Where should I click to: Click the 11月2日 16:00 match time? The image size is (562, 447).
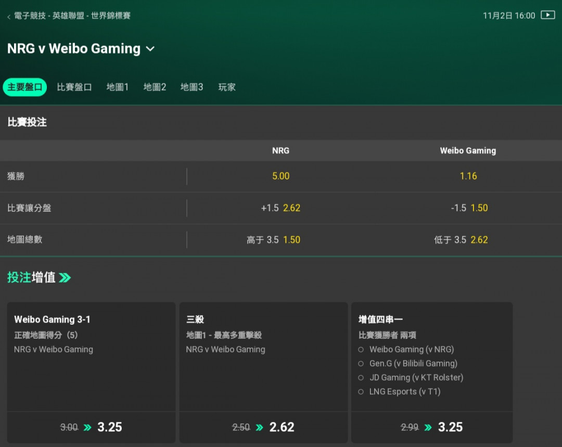(509, 16)
